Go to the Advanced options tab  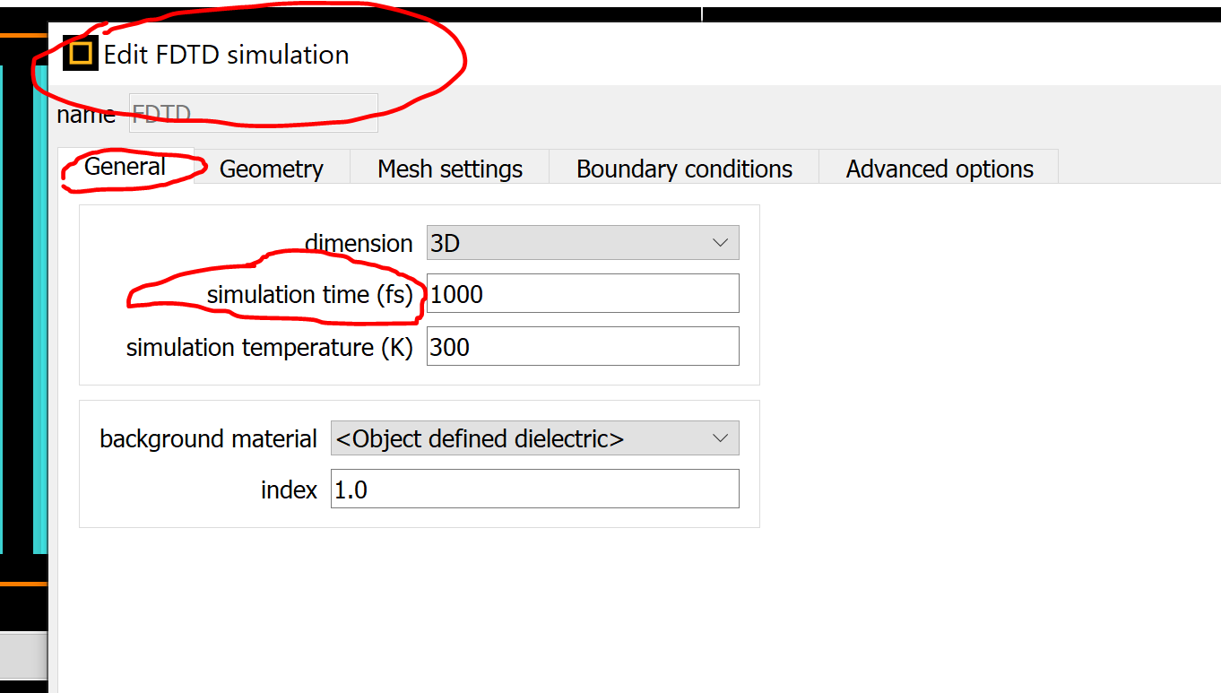940,169
